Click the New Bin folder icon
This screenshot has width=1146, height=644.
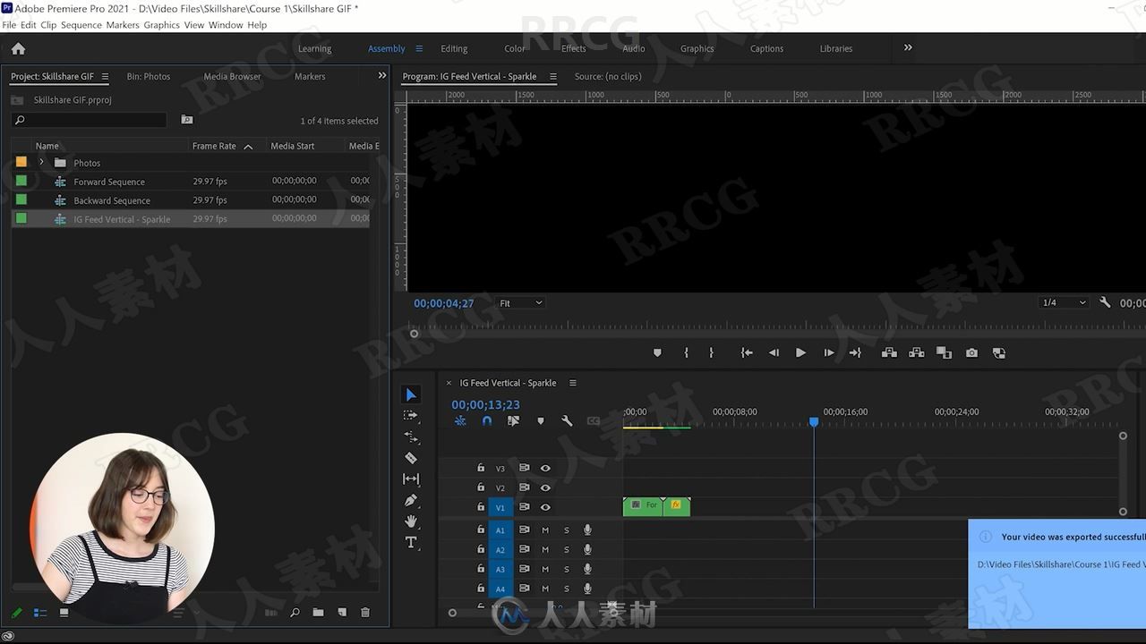point(318,613)
